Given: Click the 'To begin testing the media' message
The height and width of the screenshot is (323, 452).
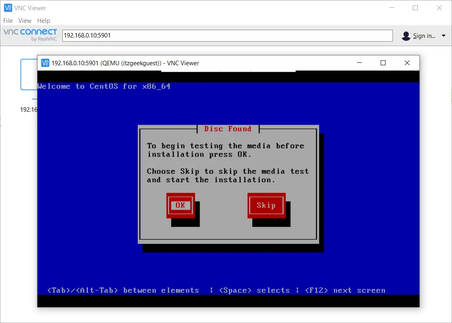Looking at the screenshot, I should 225,150.
